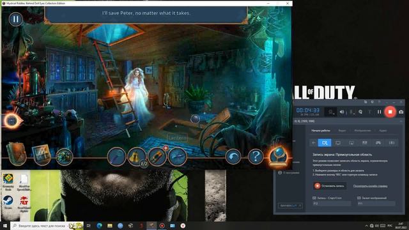Click the BANDICUT button in Bandicam
The height and width of the screenshot is (230, 409).
coord(289,206)
